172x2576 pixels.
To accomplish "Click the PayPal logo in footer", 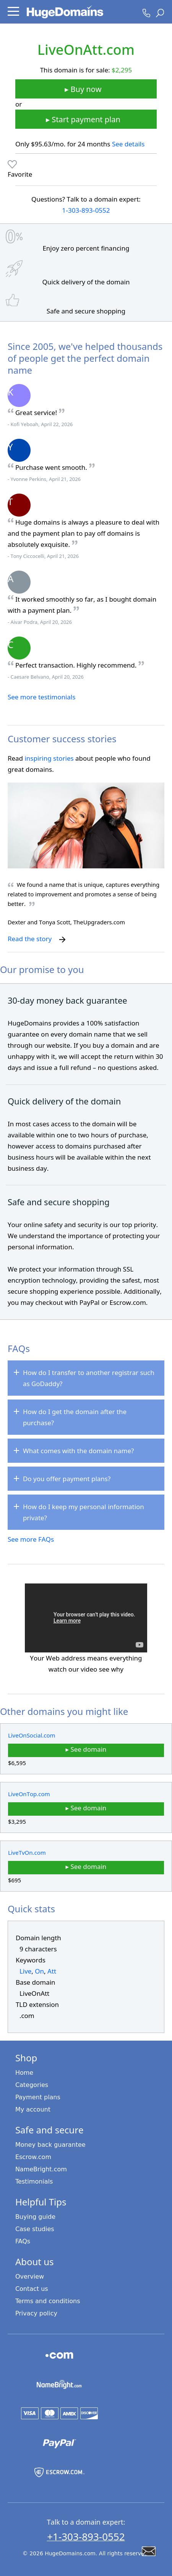I will 58,2441.
